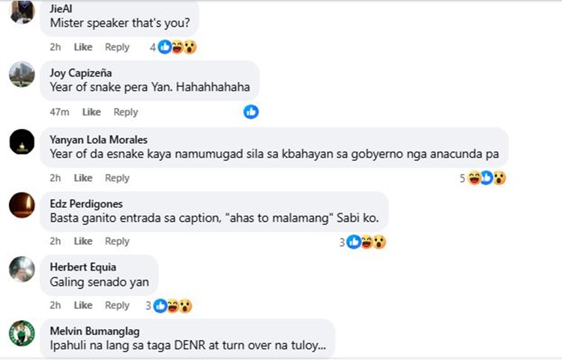Reply to Edz Perdigones' comment
Screen dimensions: 562x362
tap(117, 241)
